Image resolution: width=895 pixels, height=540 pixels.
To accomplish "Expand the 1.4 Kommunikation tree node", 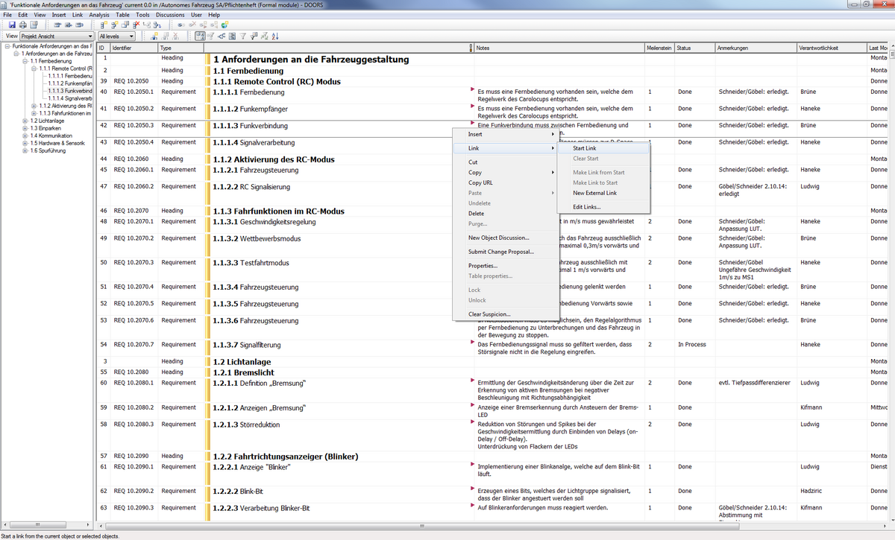I will [25, 136].
